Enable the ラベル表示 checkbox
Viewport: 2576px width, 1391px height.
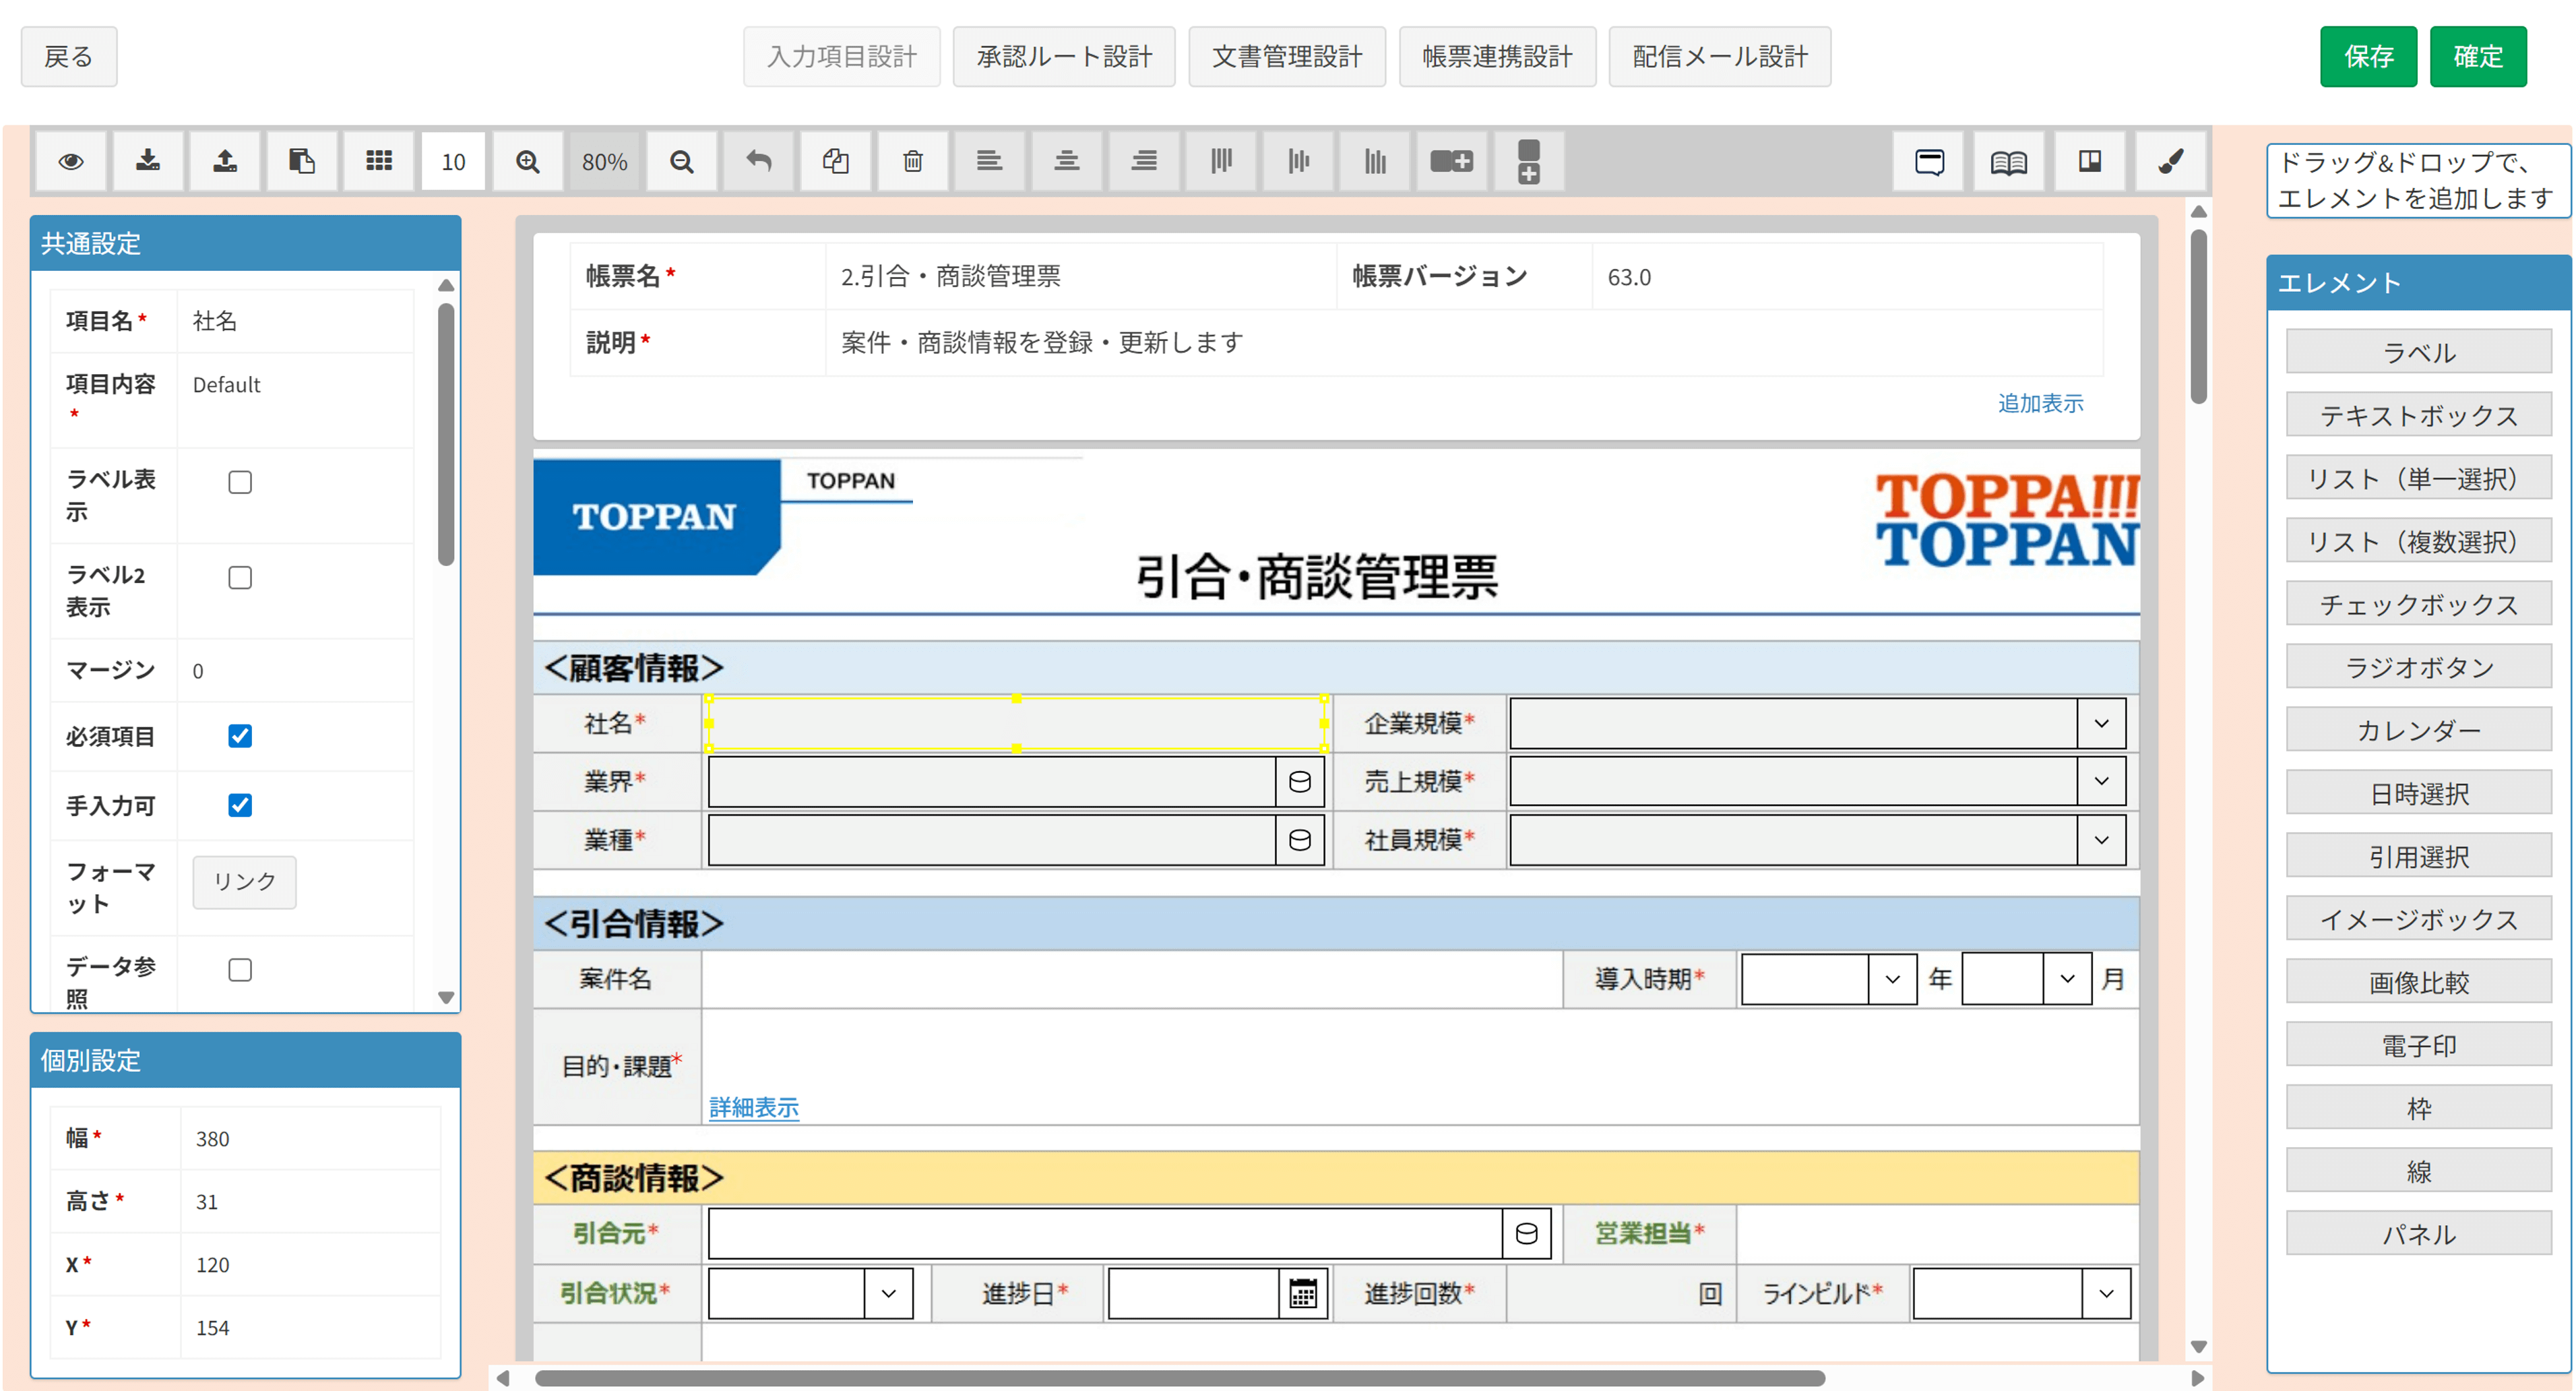coord(239,482)
